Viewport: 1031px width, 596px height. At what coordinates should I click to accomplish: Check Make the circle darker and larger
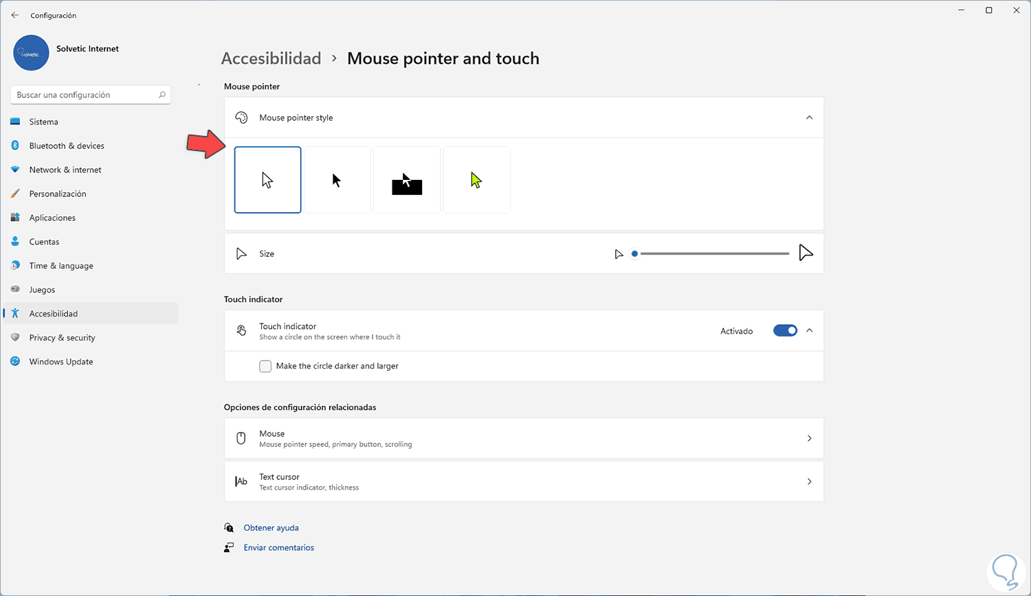click(265, 367)
